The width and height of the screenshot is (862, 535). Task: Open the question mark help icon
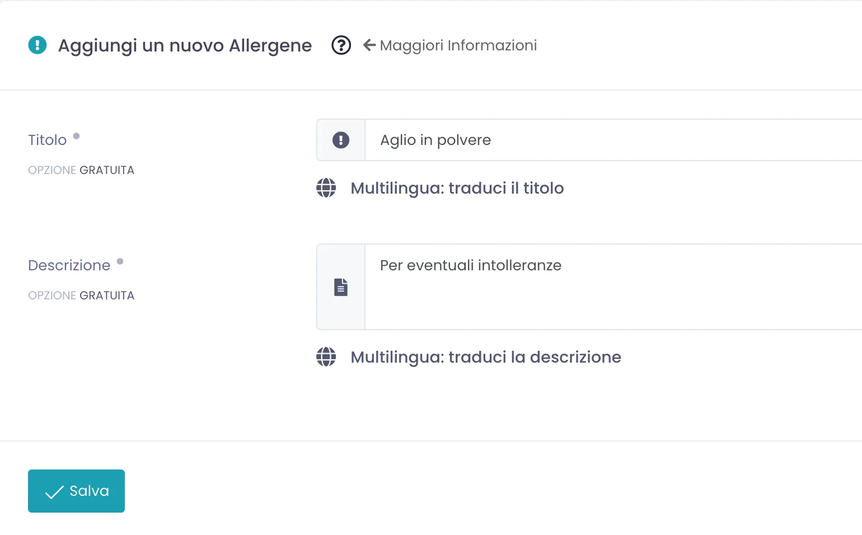point(341,45)
